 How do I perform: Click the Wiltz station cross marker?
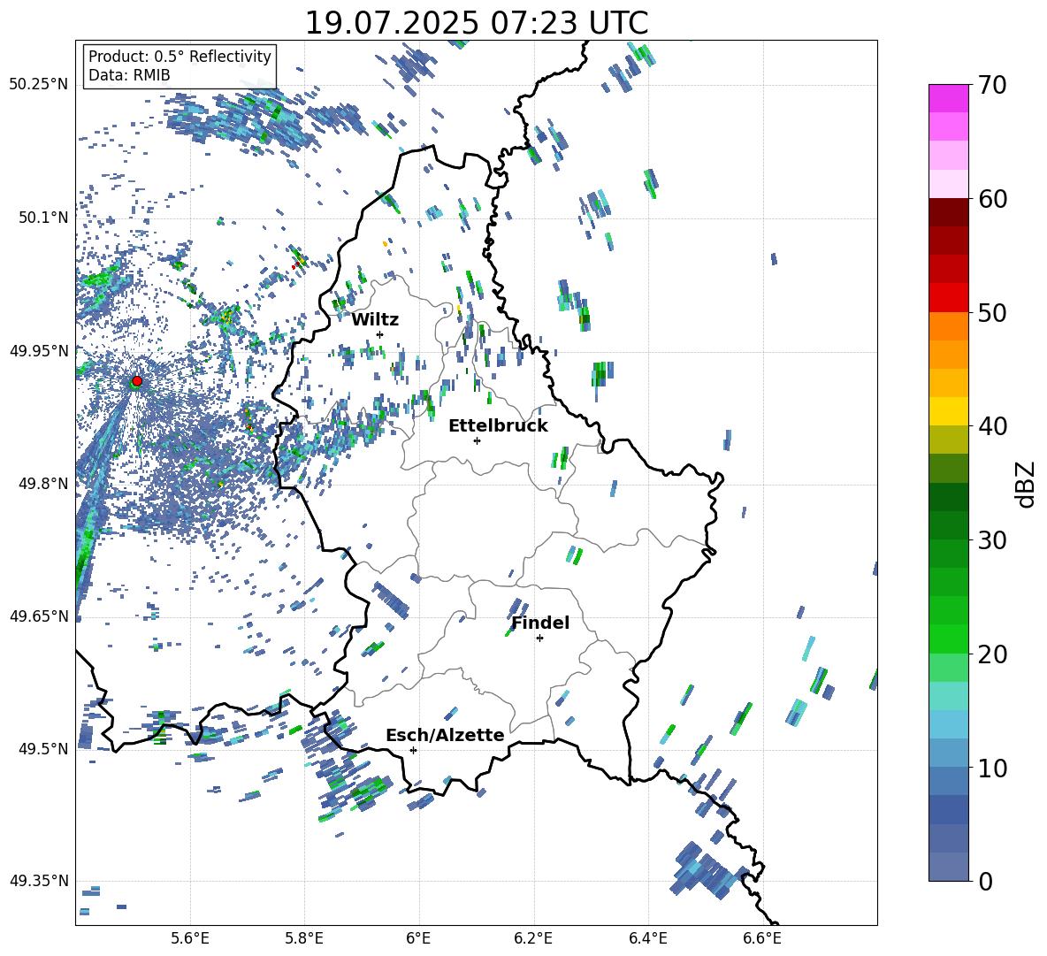[x=380, y=334]
